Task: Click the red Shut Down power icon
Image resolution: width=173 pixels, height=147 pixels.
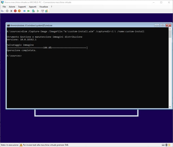Action: 15,11
